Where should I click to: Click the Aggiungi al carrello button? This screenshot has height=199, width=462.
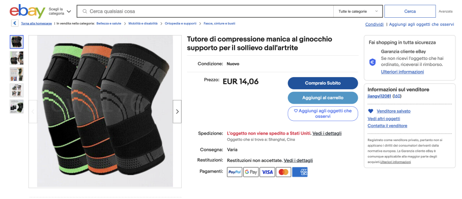coord(323,98)
